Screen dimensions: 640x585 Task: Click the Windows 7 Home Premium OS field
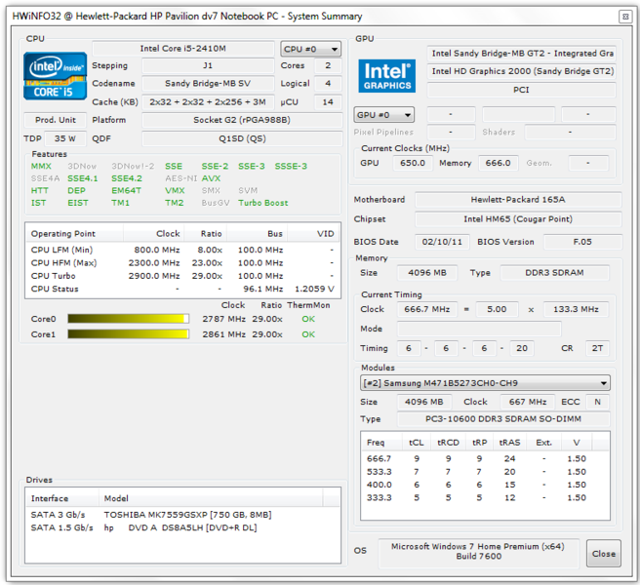pos(478,552)
